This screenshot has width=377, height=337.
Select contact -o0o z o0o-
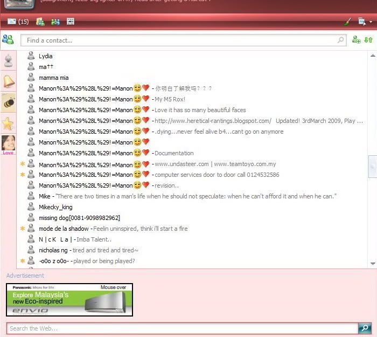[87, 261]
